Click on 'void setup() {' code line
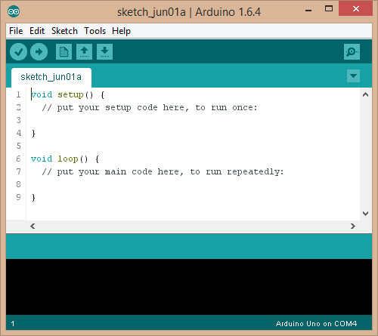Screen dimensions: 378x336 [x=67, y=94]
